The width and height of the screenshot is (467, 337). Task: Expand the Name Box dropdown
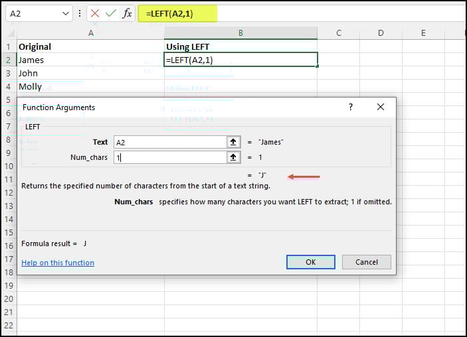[66, 13]
